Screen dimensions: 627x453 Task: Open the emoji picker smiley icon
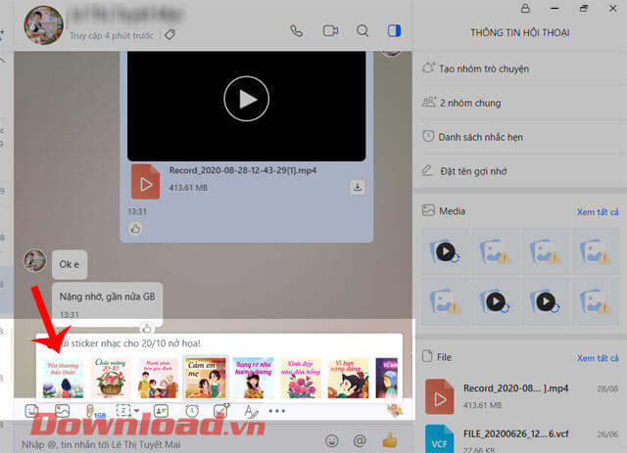point(331,440)
